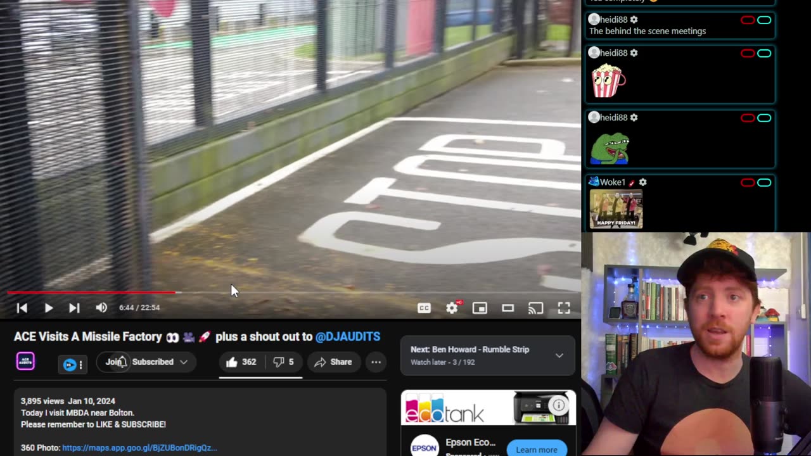Click cyan pill on 'behind the scene meetings' message
This screenshot has width=811, height=456.
764,20
